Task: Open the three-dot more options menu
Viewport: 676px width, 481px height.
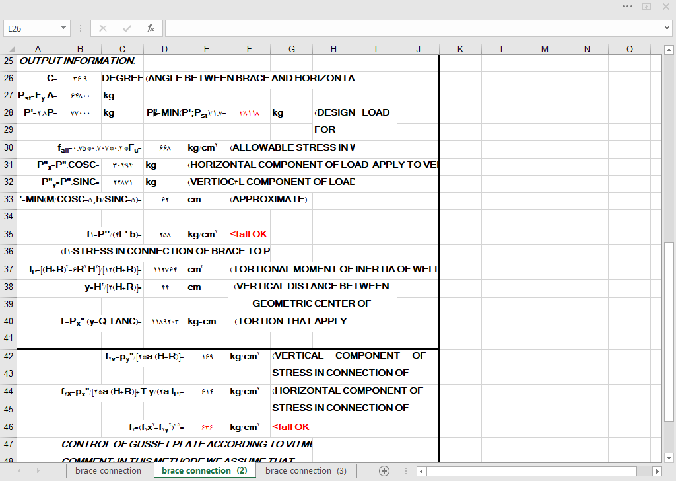Action: pos(627,7)
